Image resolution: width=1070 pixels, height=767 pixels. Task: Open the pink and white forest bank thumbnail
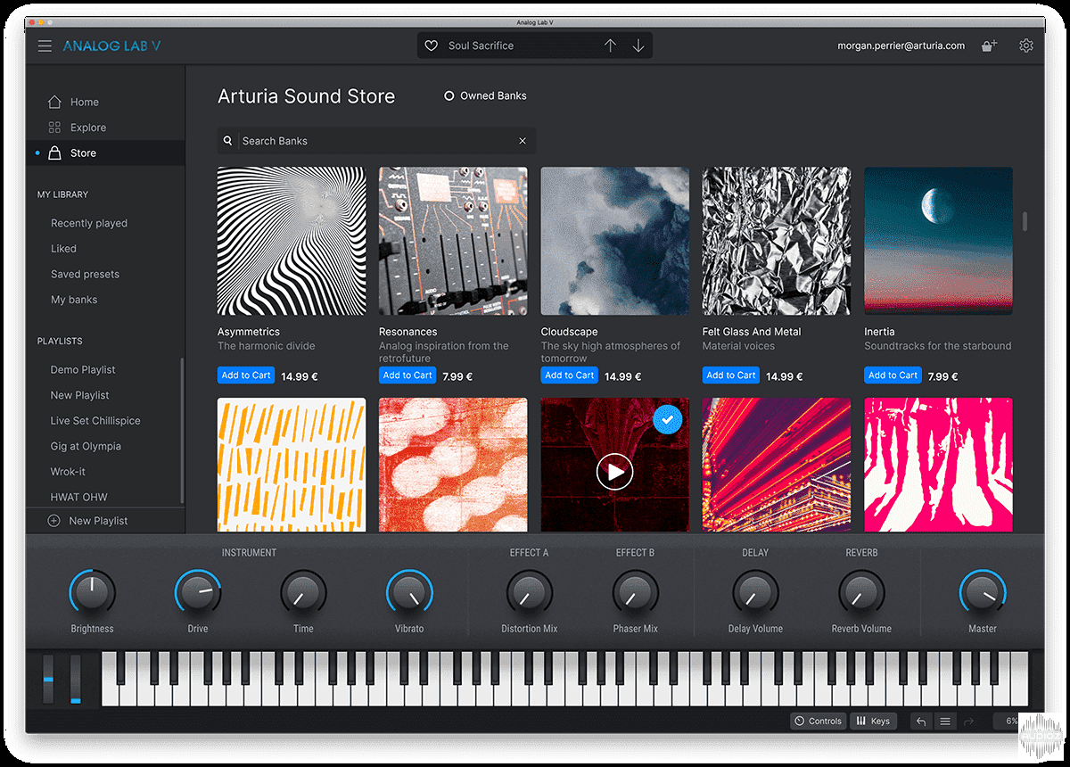coord(938,465)
